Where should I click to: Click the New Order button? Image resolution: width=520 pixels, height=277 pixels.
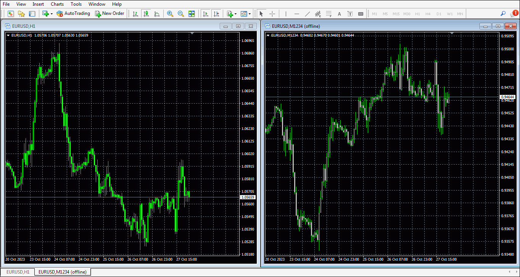tap(110, 14)
